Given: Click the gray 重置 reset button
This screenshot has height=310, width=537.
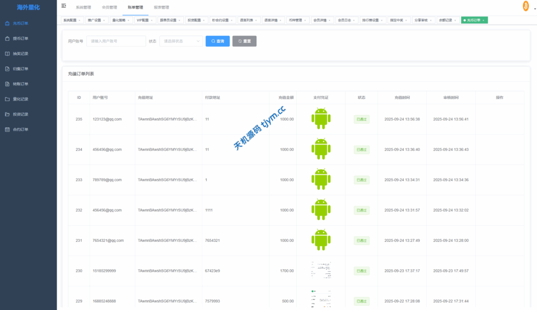Looking at the screenshot, I should tap(244, 41).
